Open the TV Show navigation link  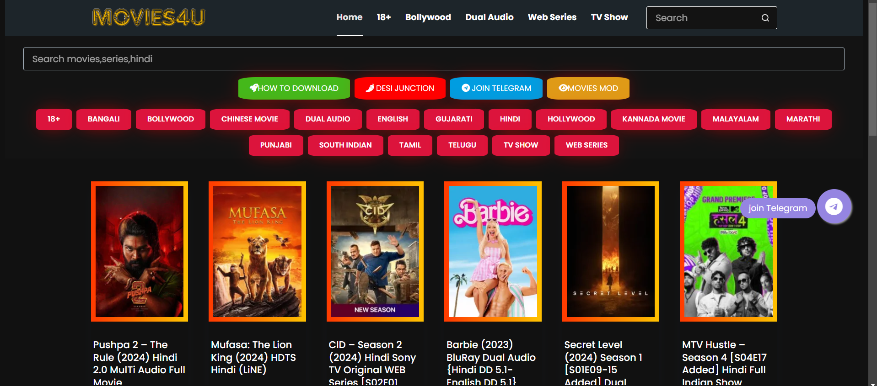pyautogui.click(x=609, y=17)
